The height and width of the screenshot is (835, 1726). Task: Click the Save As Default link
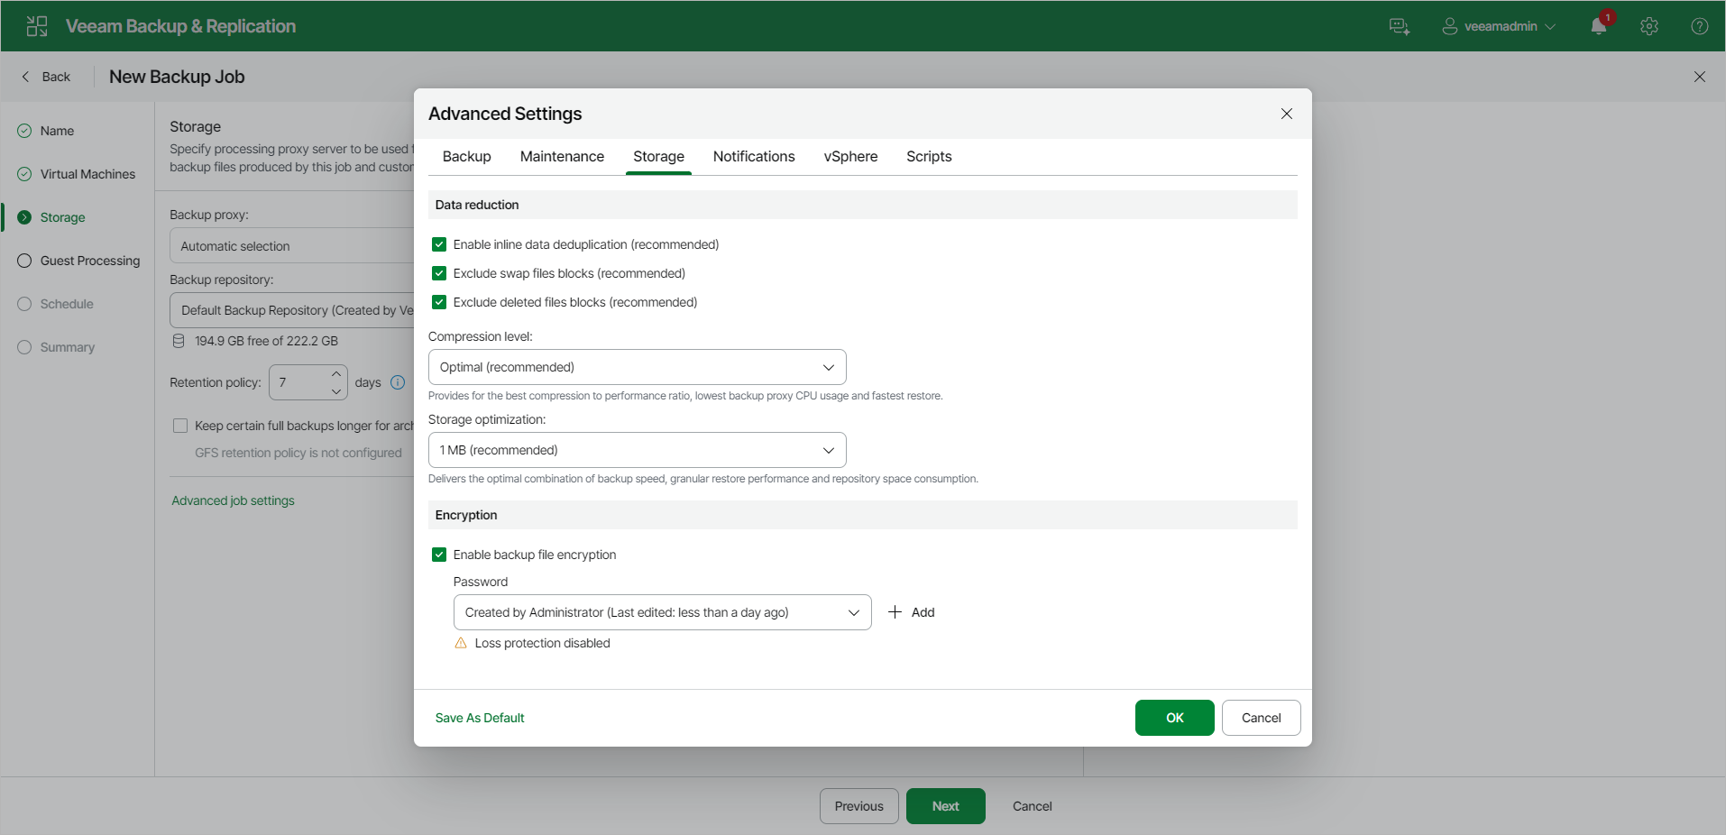click(x=480, y=718)
